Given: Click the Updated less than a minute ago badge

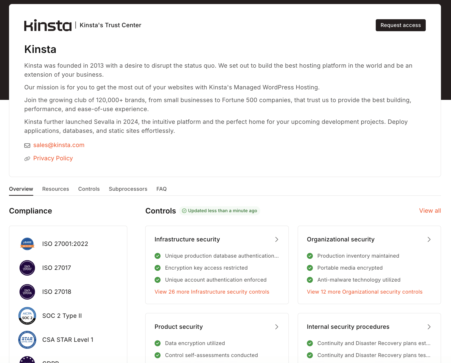Looking at the screenshot, I should [220, 211].
